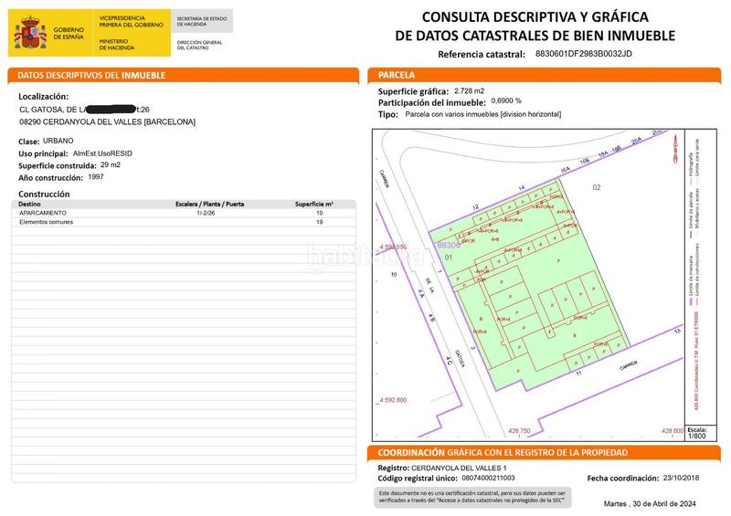Click the Superficie m² column header
Viewport: 731px width, 516px height.
coord(313,205)
